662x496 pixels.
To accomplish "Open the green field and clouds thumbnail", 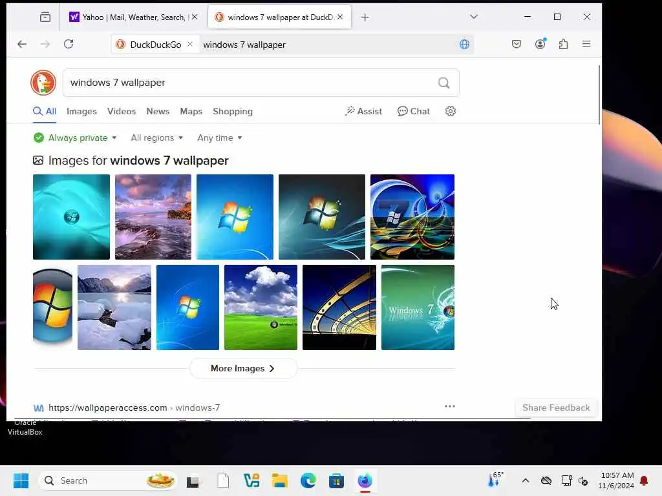I will click(261, 307).
